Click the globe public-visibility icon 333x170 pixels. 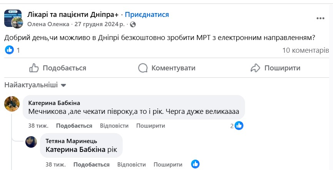pyautogui.click(x=133, y=24)
